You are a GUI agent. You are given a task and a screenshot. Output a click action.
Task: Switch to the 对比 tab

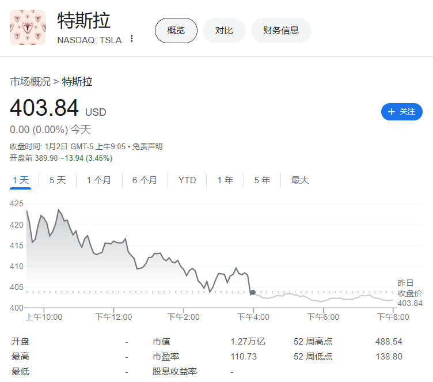[224, 31]
